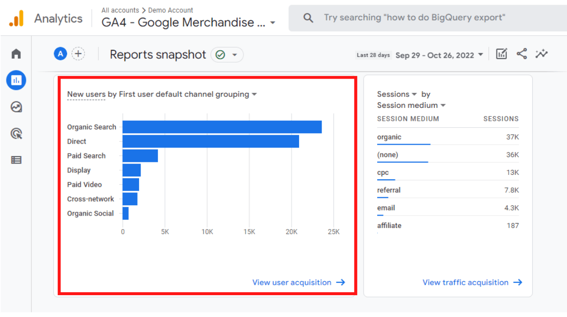This screenshot has height=317, width=567.
Task: Add a comparison with the plus icon
Action: [78, 53]
